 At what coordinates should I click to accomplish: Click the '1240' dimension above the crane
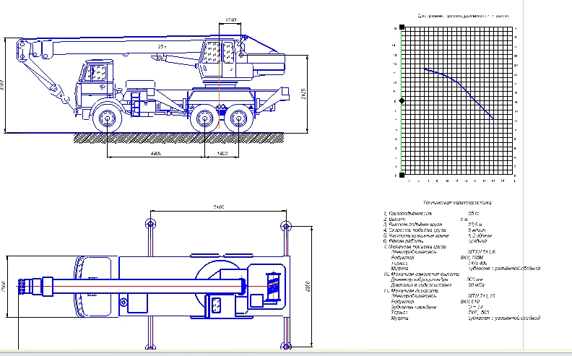[230, 19]
